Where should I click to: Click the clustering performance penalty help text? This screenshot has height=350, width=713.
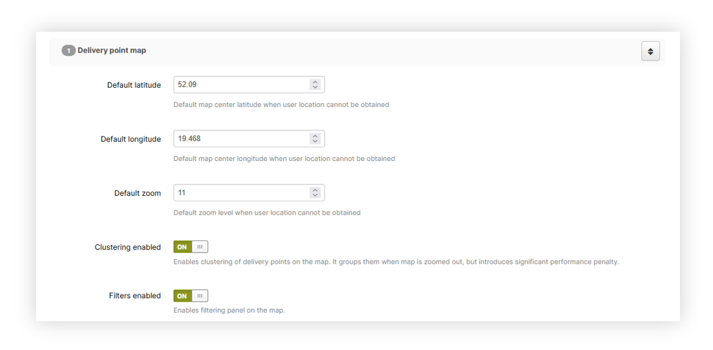point(395,262)
